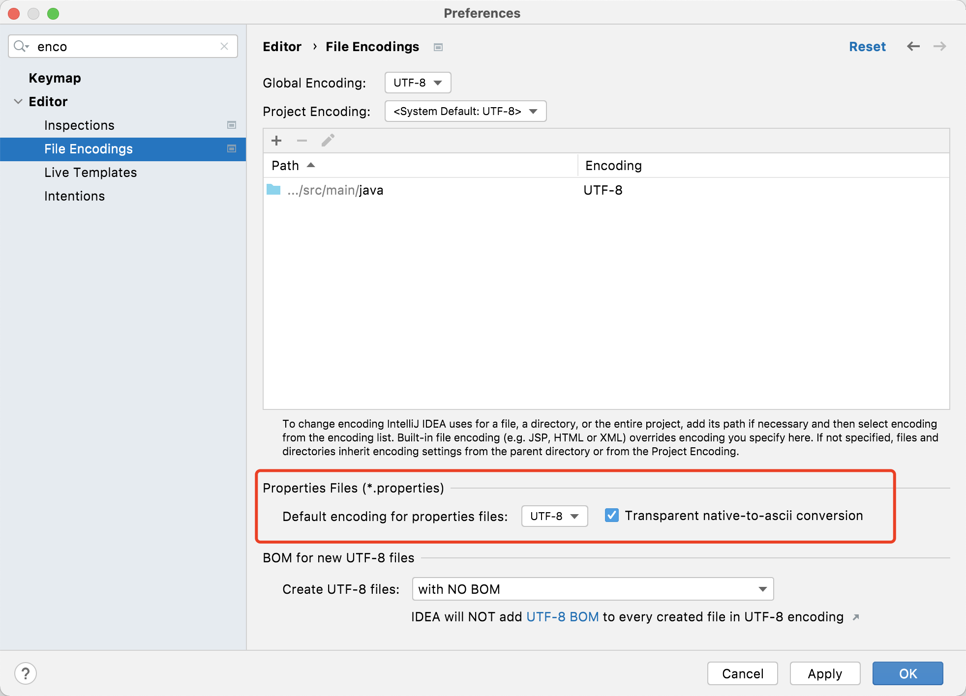The image size is (966, 696).
Task: Click the plus icon to add path
Action: [x=276, y=141]
